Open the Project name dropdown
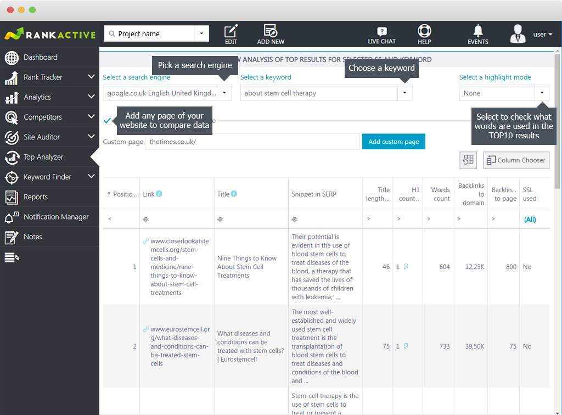 201,33
